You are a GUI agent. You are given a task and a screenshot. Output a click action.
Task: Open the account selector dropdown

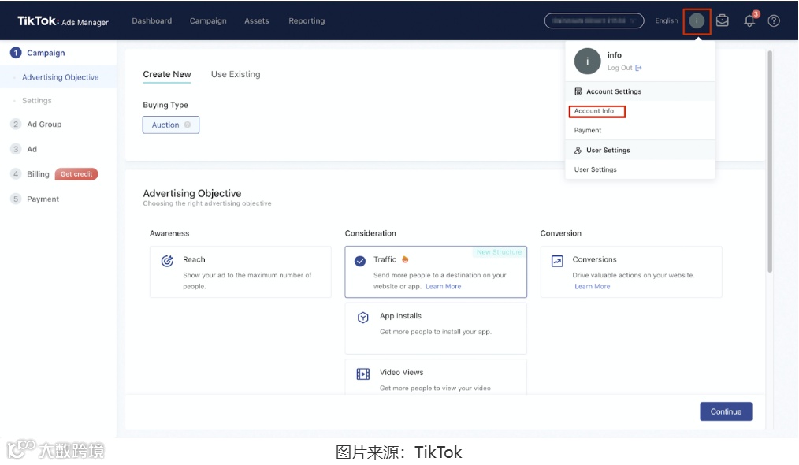pyautogui.click(x=594, y=20)
